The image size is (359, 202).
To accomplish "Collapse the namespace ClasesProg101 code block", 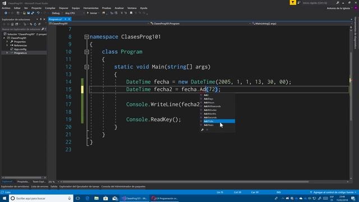I will pos(86,37).
